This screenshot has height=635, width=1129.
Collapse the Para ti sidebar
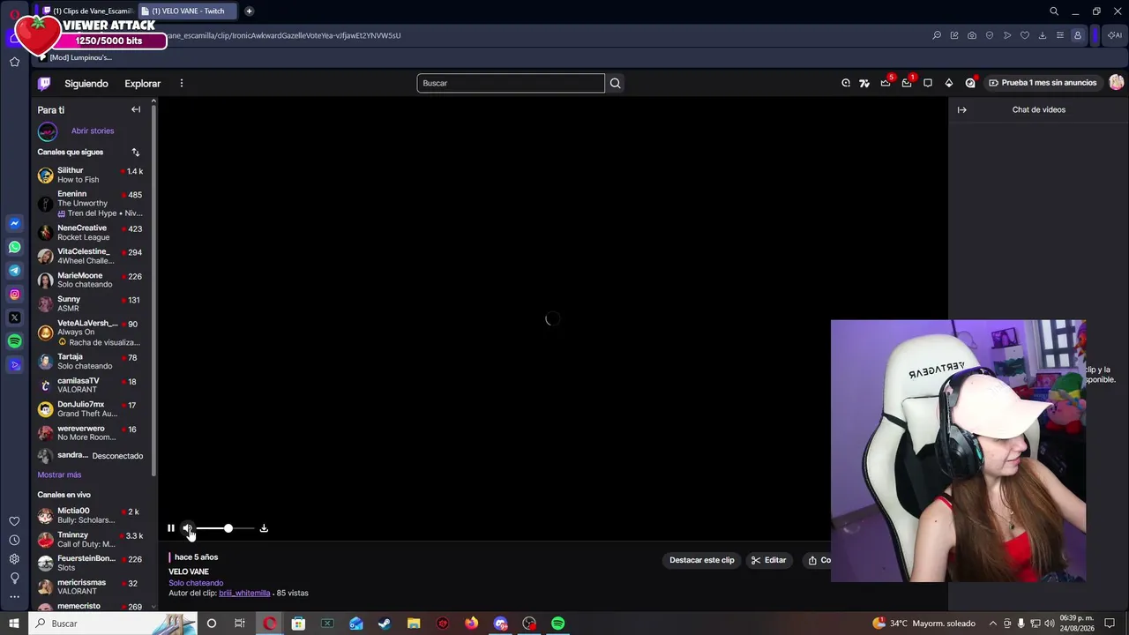136,109
